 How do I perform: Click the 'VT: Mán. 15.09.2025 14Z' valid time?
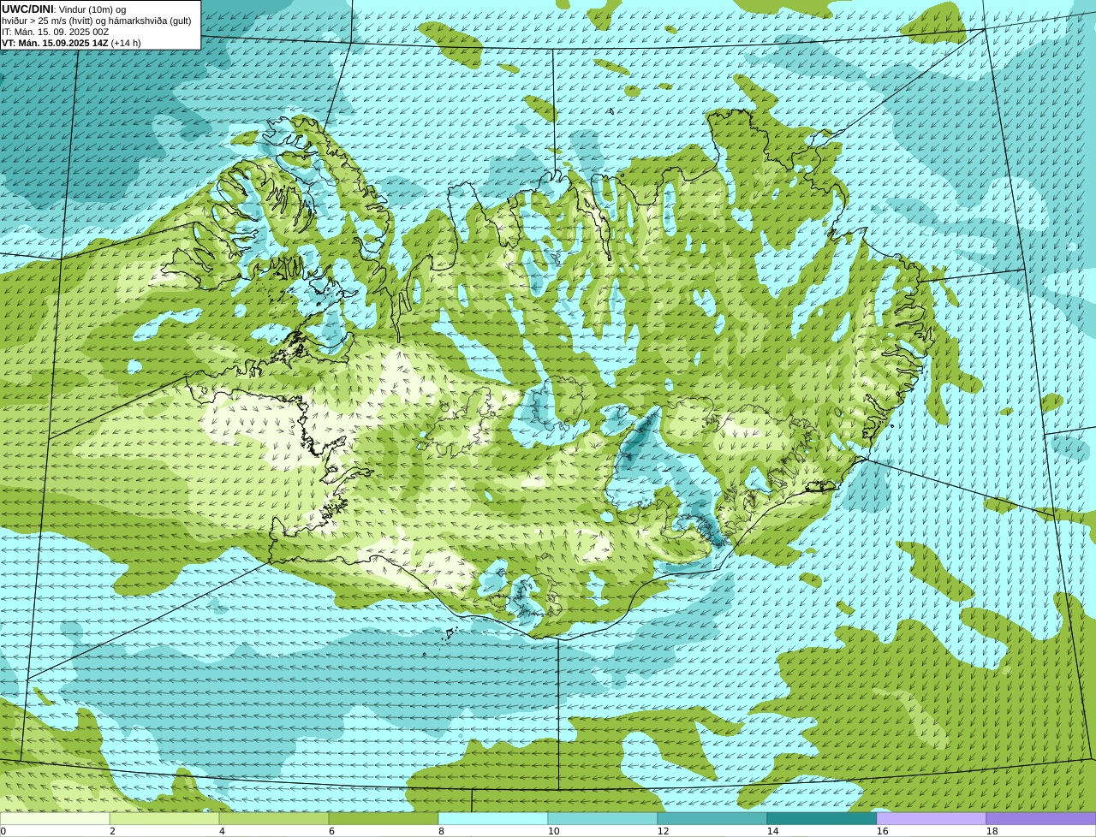[x=55, y=43]
